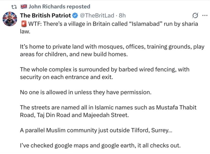The width and height of the screenshot is (210, 154).
Task: Click the 8h post timestamp
Action: point(122,15)
